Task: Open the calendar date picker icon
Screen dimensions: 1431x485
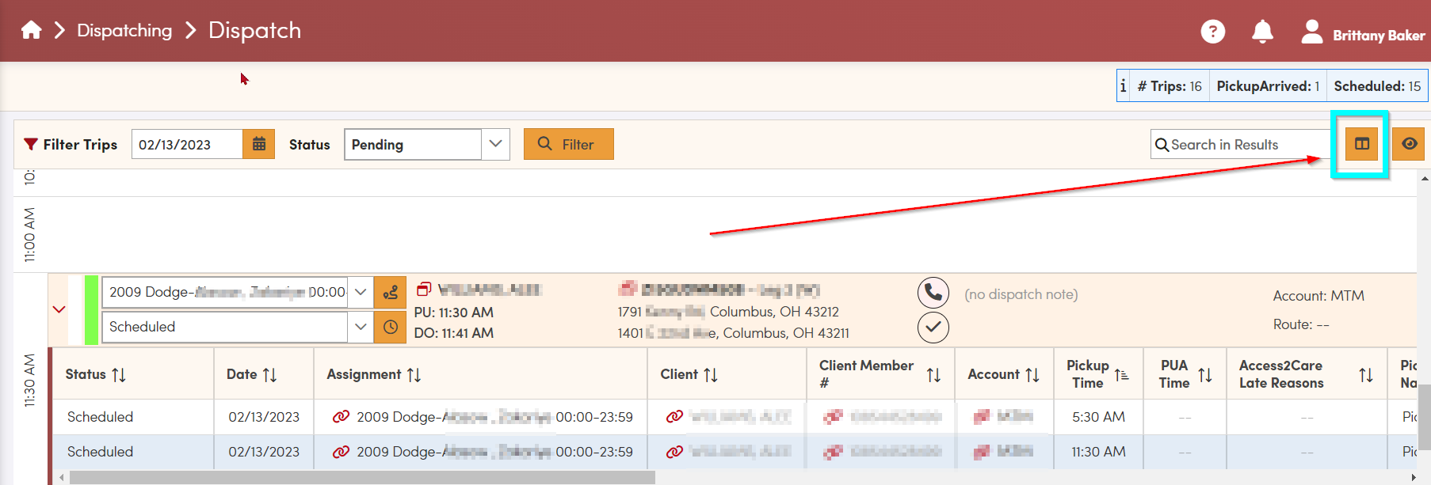Action: (258, 144)
